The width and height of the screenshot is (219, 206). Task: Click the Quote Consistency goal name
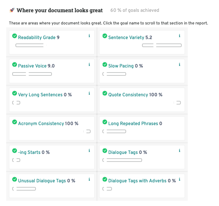tap(128, 95)
